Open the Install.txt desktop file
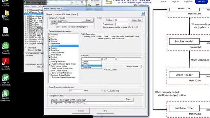Image resolution: width=210 pixels, height=118 pixels. (x=6, y=31)
